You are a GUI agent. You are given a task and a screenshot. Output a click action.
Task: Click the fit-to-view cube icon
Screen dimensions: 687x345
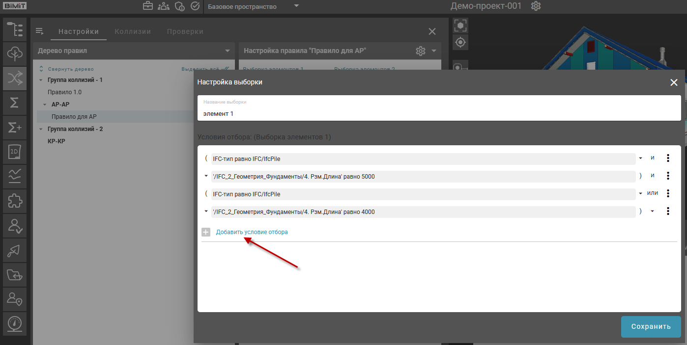coord(460,26)
